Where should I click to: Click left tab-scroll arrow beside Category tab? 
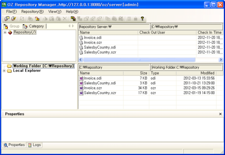[x=69, y=26]
